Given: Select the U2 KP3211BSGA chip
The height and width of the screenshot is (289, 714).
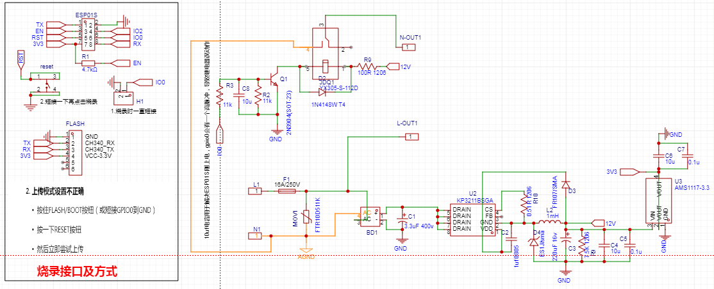Looking at the screenshot, I should click(472, 219).
